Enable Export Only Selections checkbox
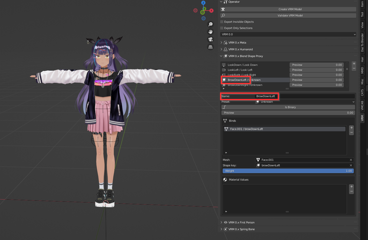This screenshot has width=368, height=240. (222, 28)
